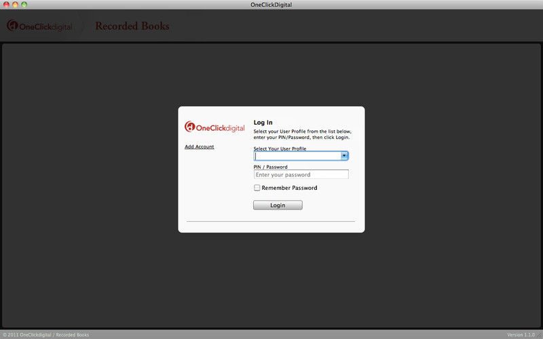This screenshot has height=339, width=543.
Task: Click the OneClickdigital logo in the top header
Action: click(x=38, y=26)
